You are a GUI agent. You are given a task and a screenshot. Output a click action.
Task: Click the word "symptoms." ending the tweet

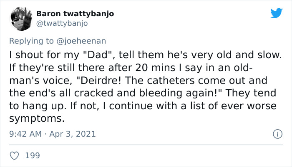(36, 118)
